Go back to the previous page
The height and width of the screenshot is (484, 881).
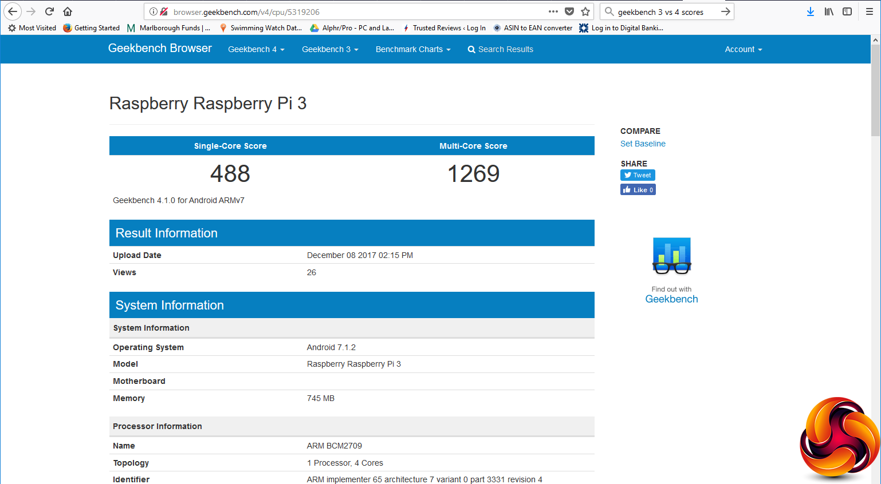[x=13, y=11]
